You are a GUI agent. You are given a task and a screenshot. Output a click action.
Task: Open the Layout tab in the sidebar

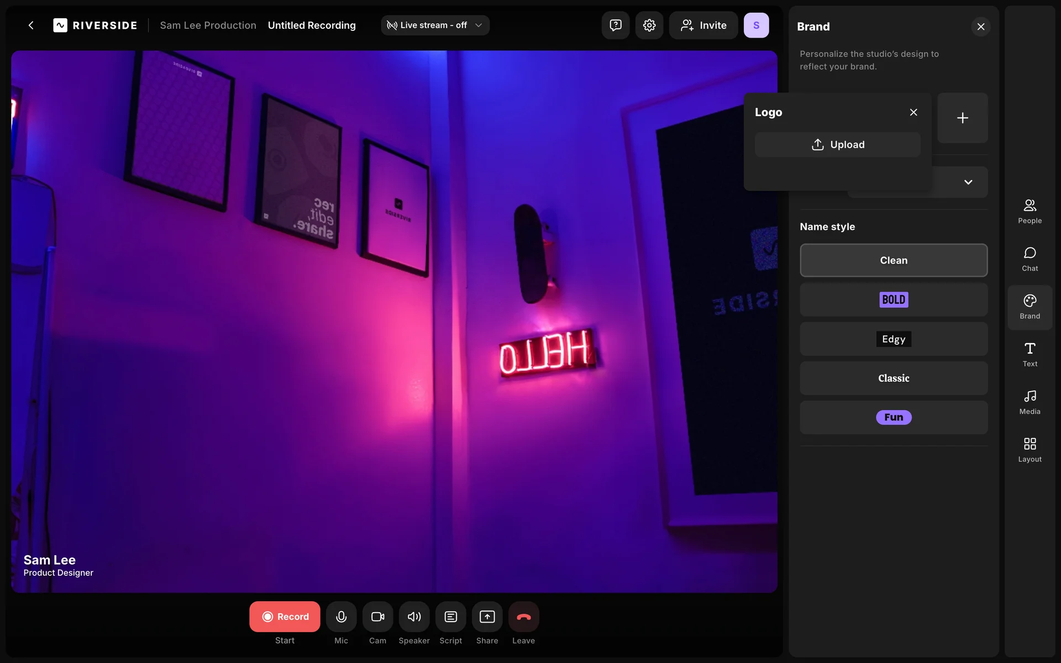coord(1030,450)
